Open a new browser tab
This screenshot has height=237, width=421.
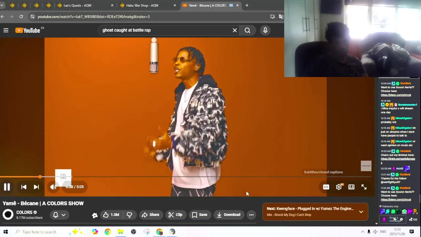coord(247,5)
